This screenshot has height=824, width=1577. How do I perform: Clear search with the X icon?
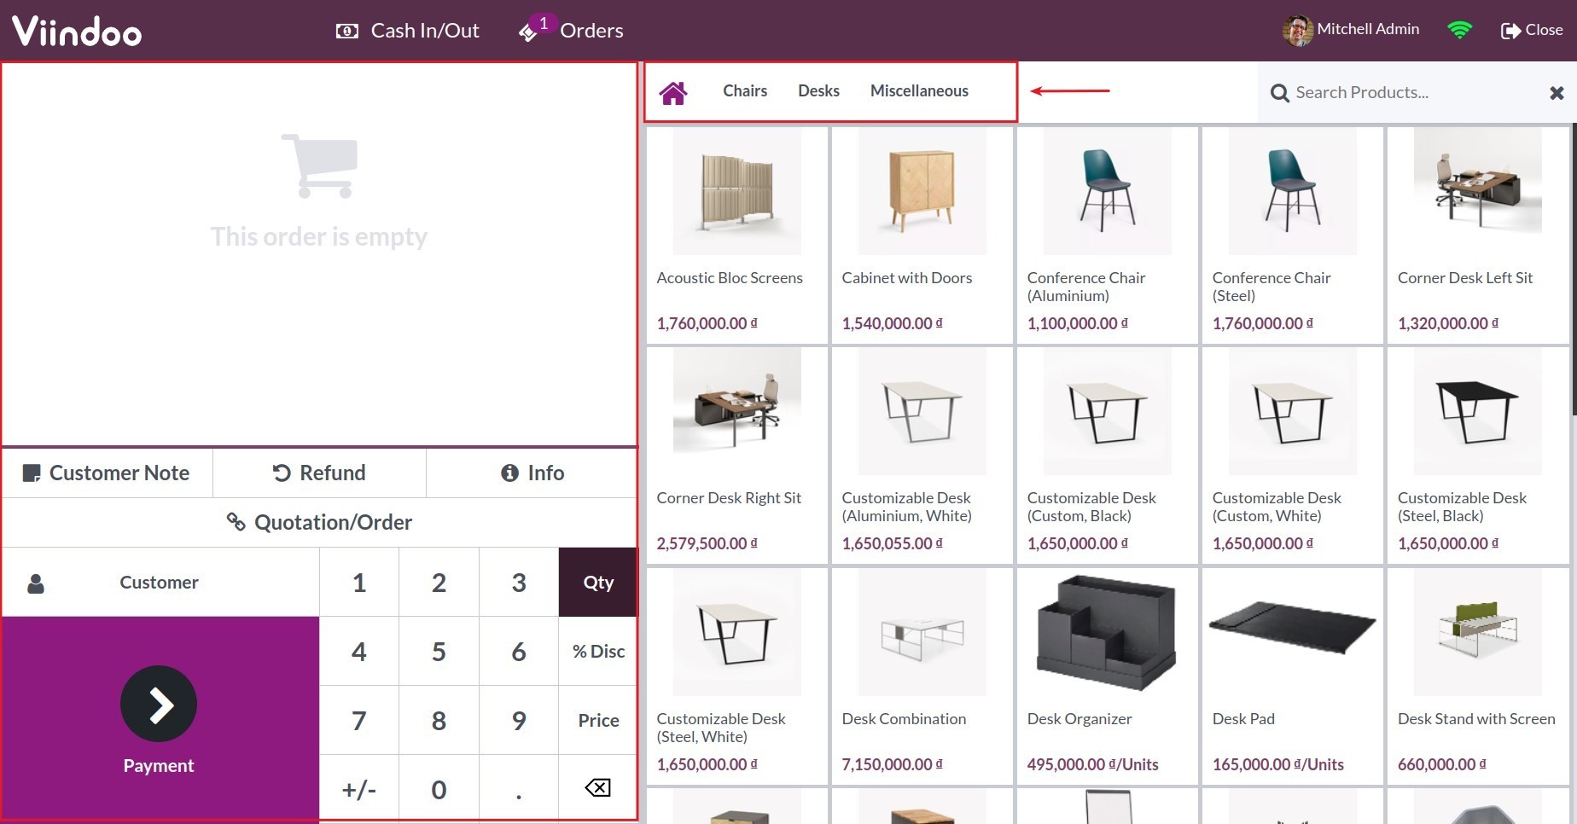tap(1557, 93)
